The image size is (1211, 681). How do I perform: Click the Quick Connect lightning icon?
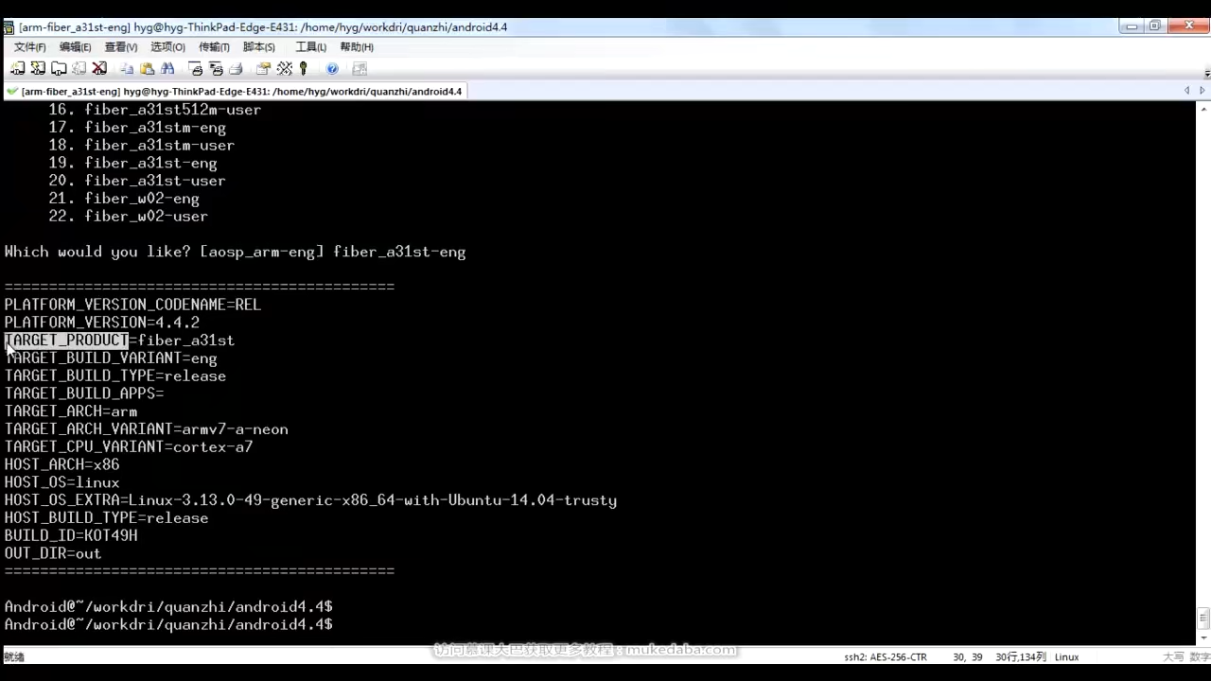point(38,68)
